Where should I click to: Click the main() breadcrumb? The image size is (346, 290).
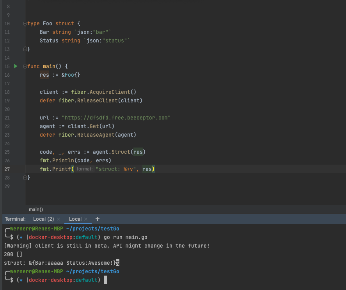(x=35, y=209)
